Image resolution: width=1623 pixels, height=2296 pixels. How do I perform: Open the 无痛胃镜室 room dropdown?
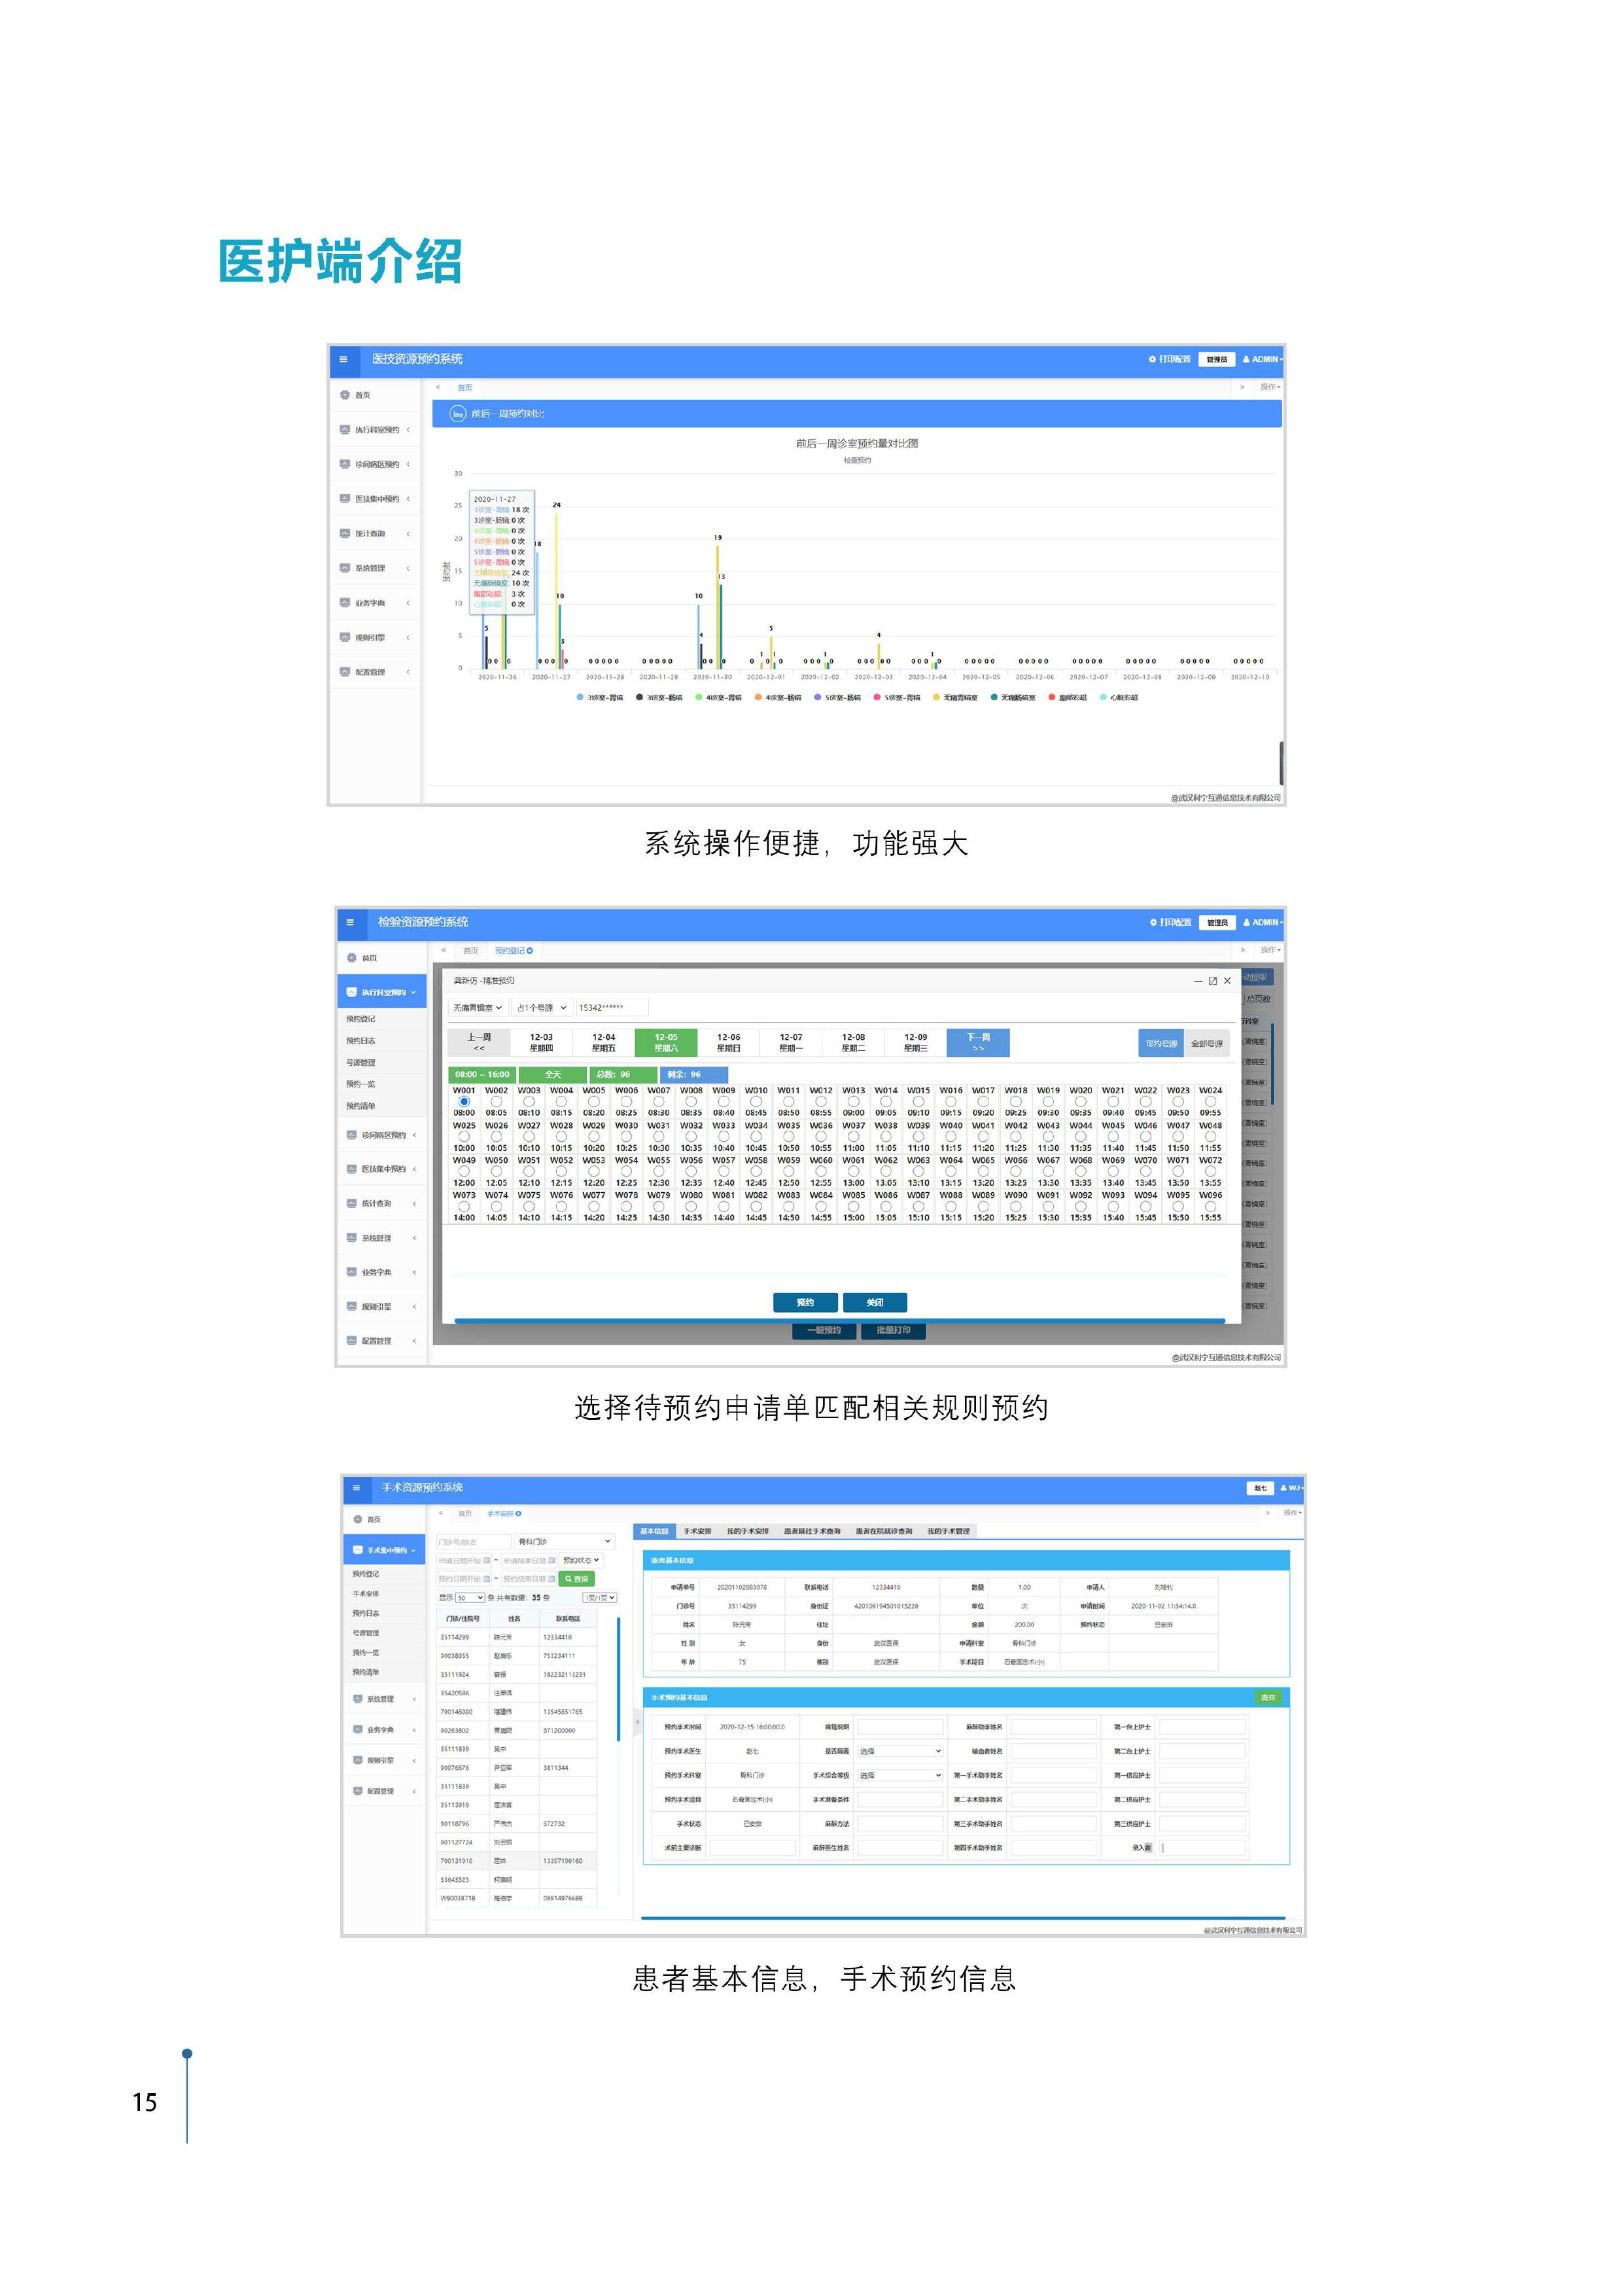pyautogui.click(x=477, y=1008)
